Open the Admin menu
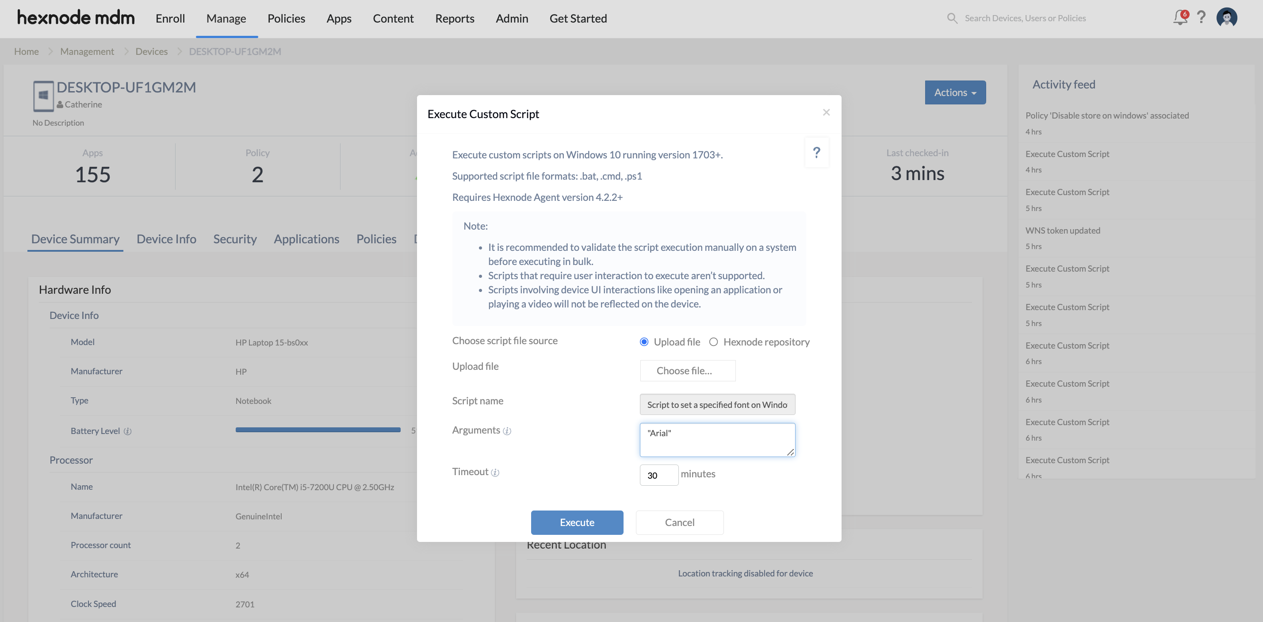Image resolution: width=1263 pixels, height=622 pixels. tap(511, 18)
